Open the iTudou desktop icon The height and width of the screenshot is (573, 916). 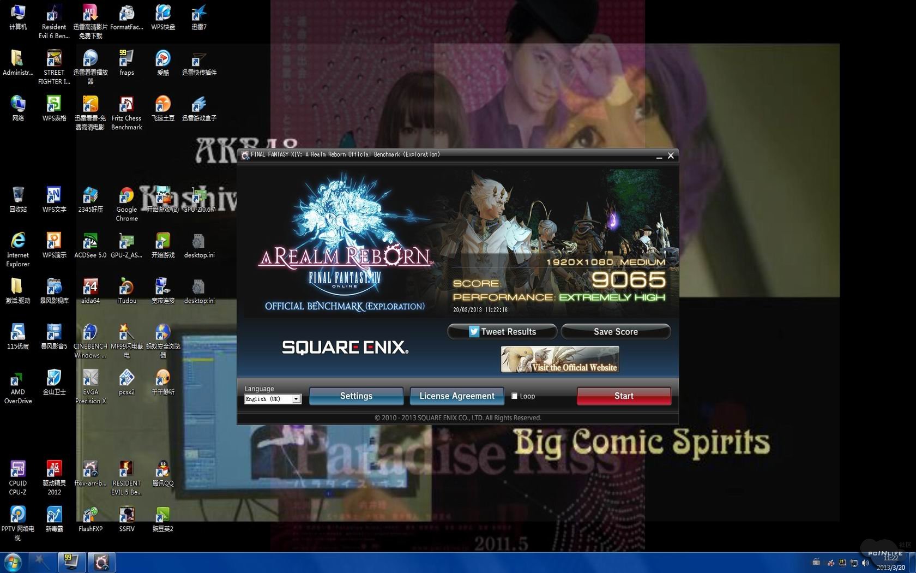[126, 290]
